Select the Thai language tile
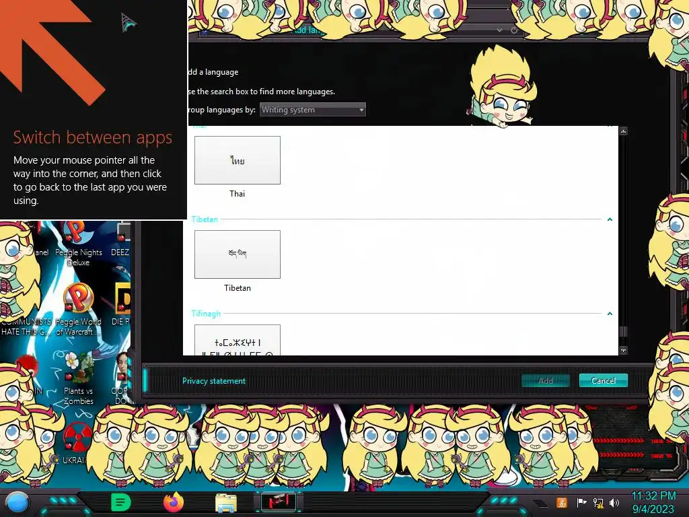 [238, 160]
